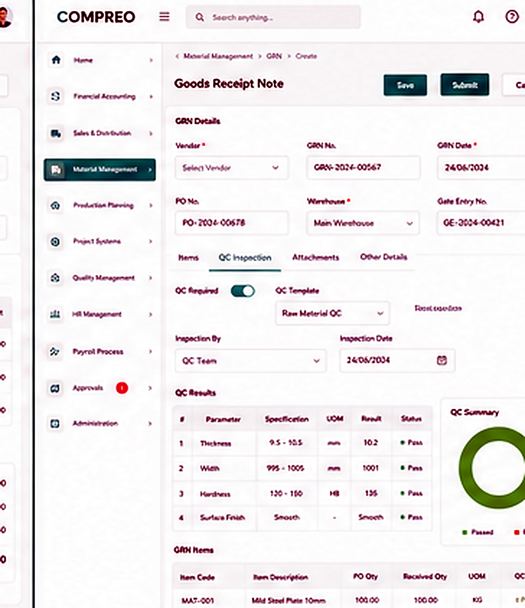Click the GRN breadcrumb link

pos(274,56)
